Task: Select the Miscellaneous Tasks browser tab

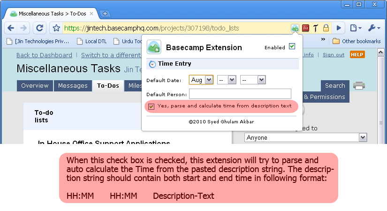Action: click(x=53, y=14)
